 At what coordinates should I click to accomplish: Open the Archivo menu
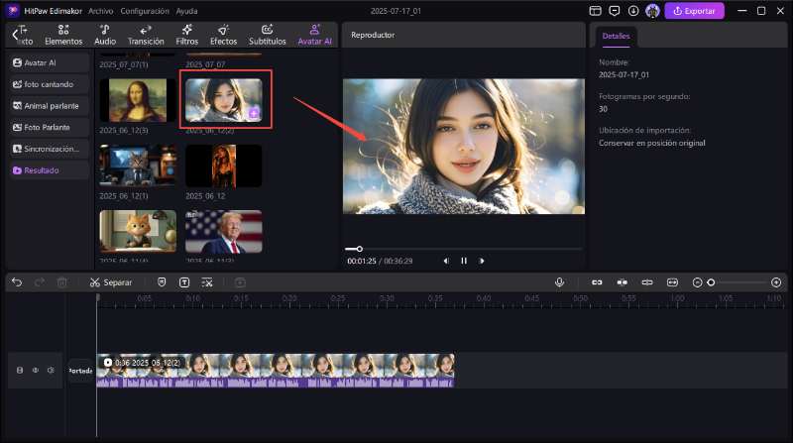pyautogui.click(x=100, y=10)
